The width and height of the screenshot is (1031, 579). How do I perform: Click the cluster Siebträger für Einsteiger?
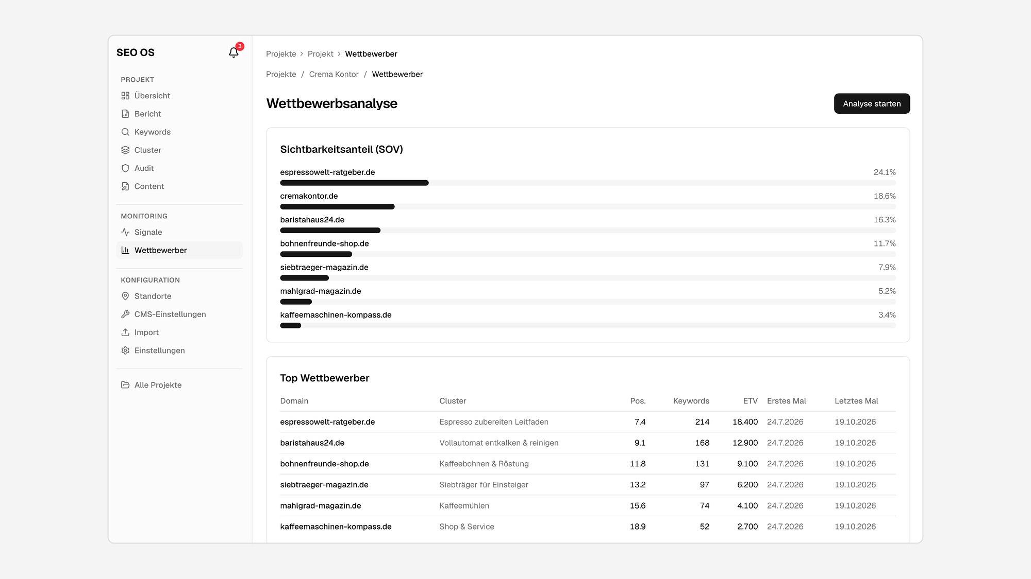[x=484, y=485]
